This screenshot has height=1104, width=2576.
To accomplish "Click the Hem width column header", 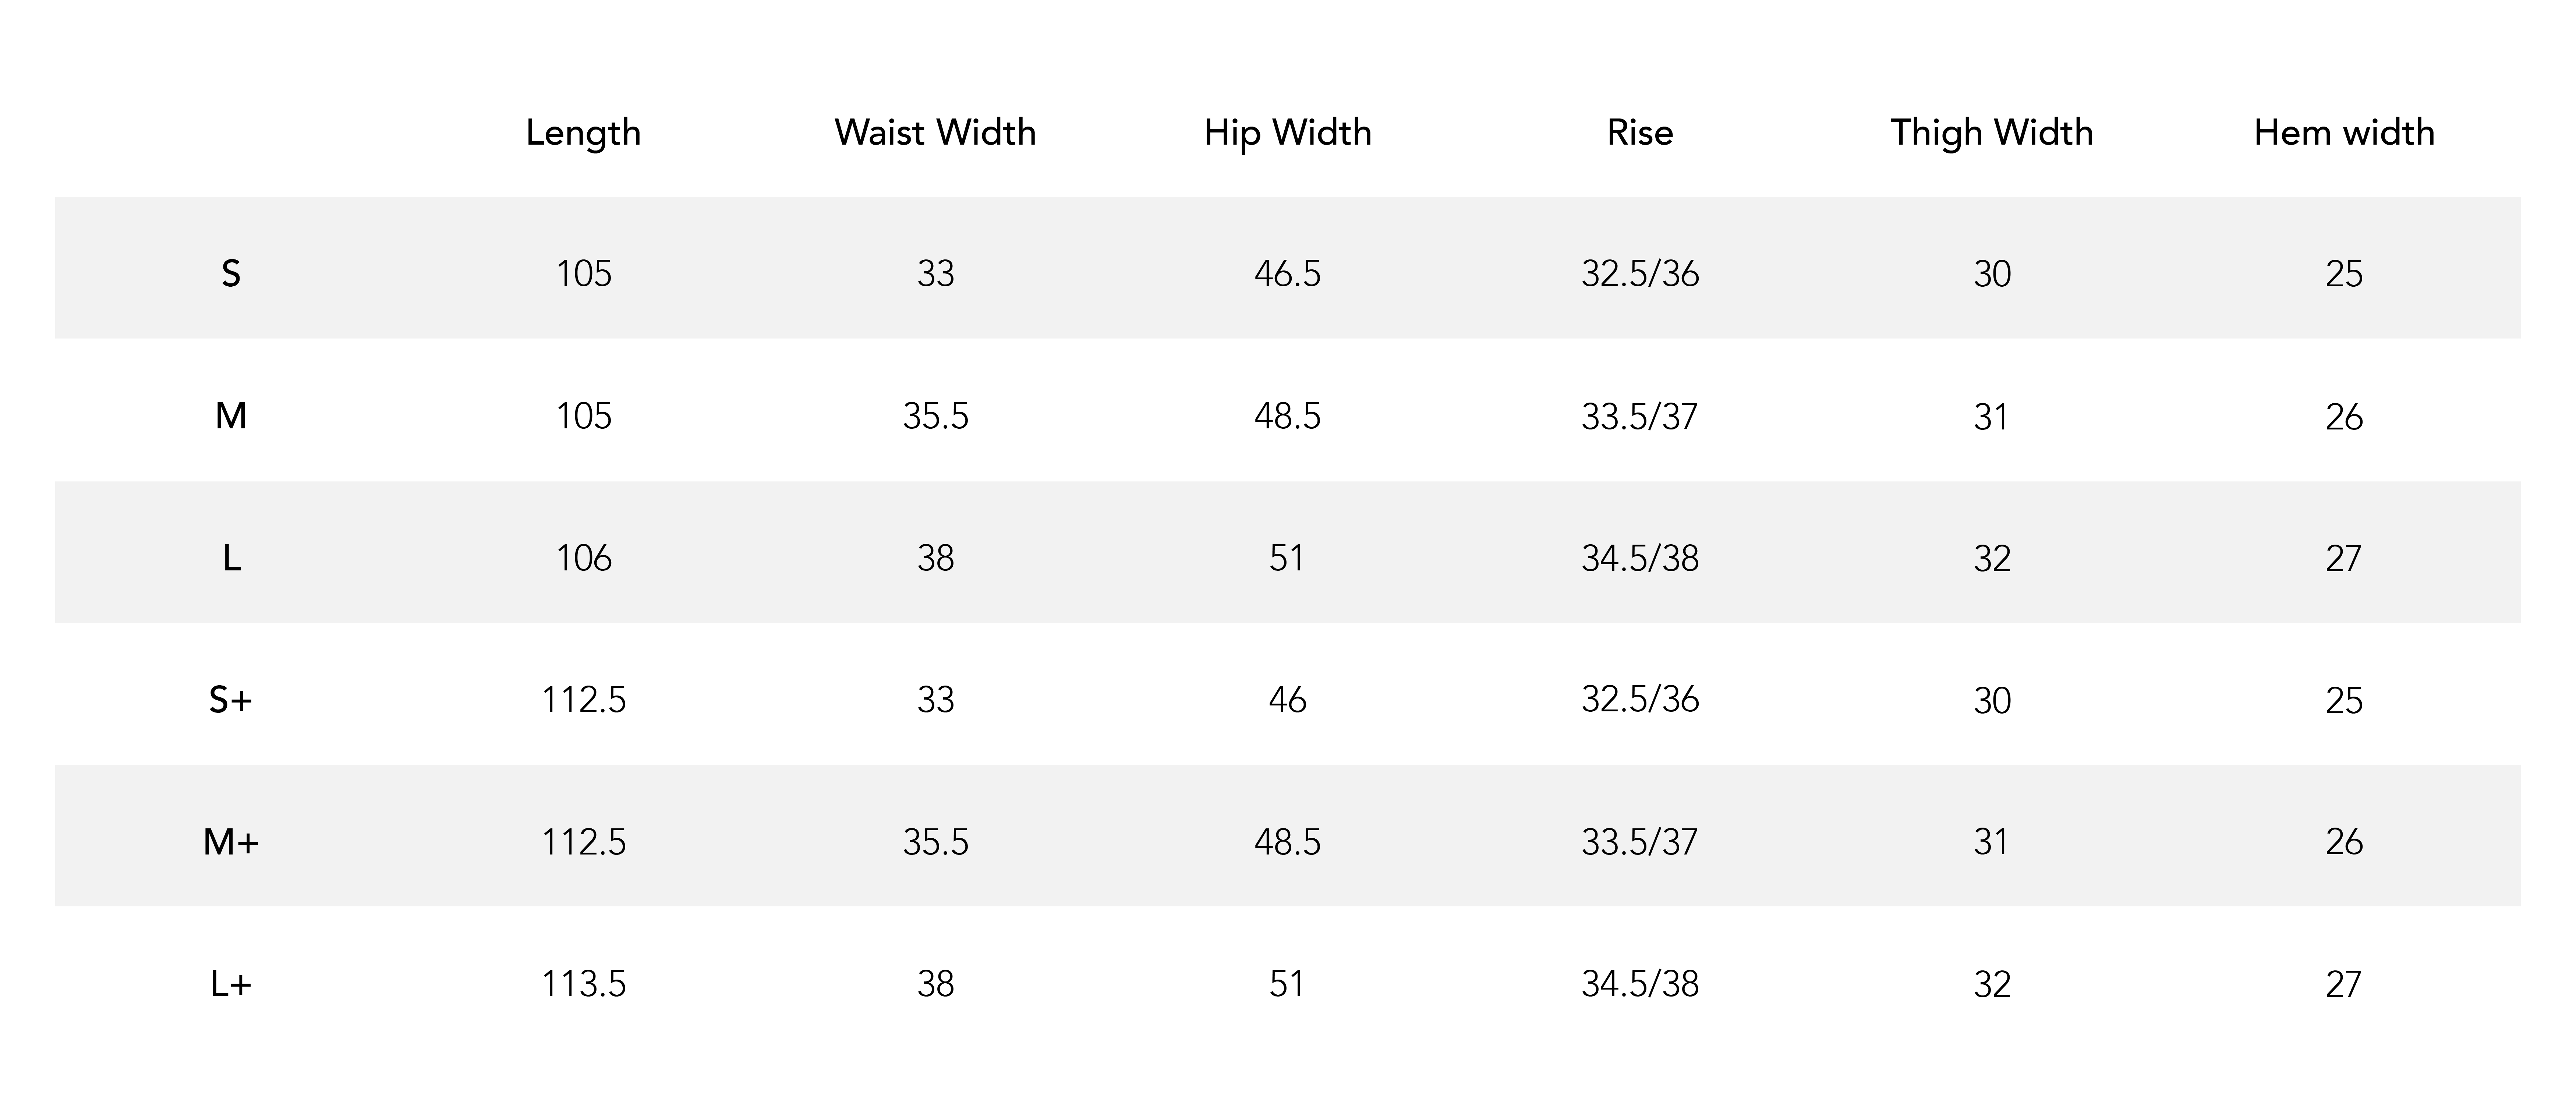I will point(2344,132).
